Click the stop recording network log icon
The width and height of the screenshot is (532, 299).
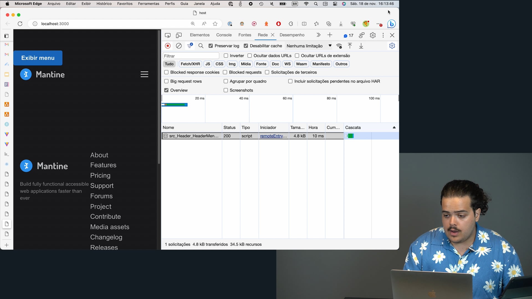tap(168, 46)
